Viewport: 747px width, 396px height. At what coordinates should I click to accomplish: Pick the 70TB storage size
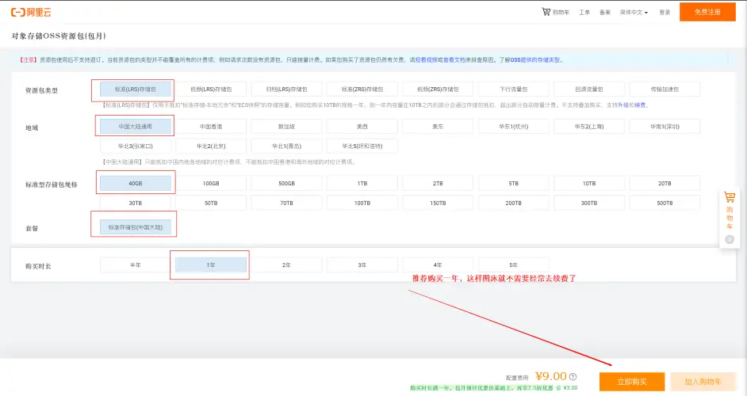click(x=286, y=203)
